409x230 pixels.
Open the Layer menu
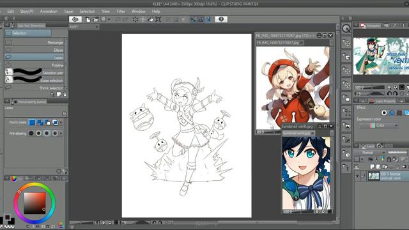[x=69, y=11]
